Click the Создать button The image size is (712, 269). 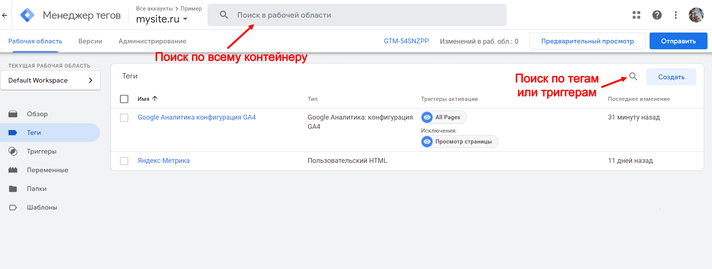coord(671,77)
